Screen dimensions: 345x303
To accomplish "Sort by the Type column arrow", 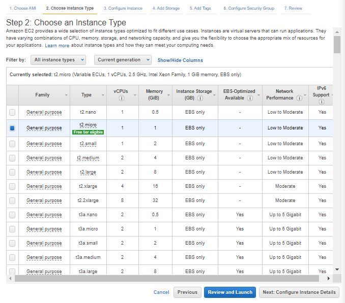I will tap(103, 95).
